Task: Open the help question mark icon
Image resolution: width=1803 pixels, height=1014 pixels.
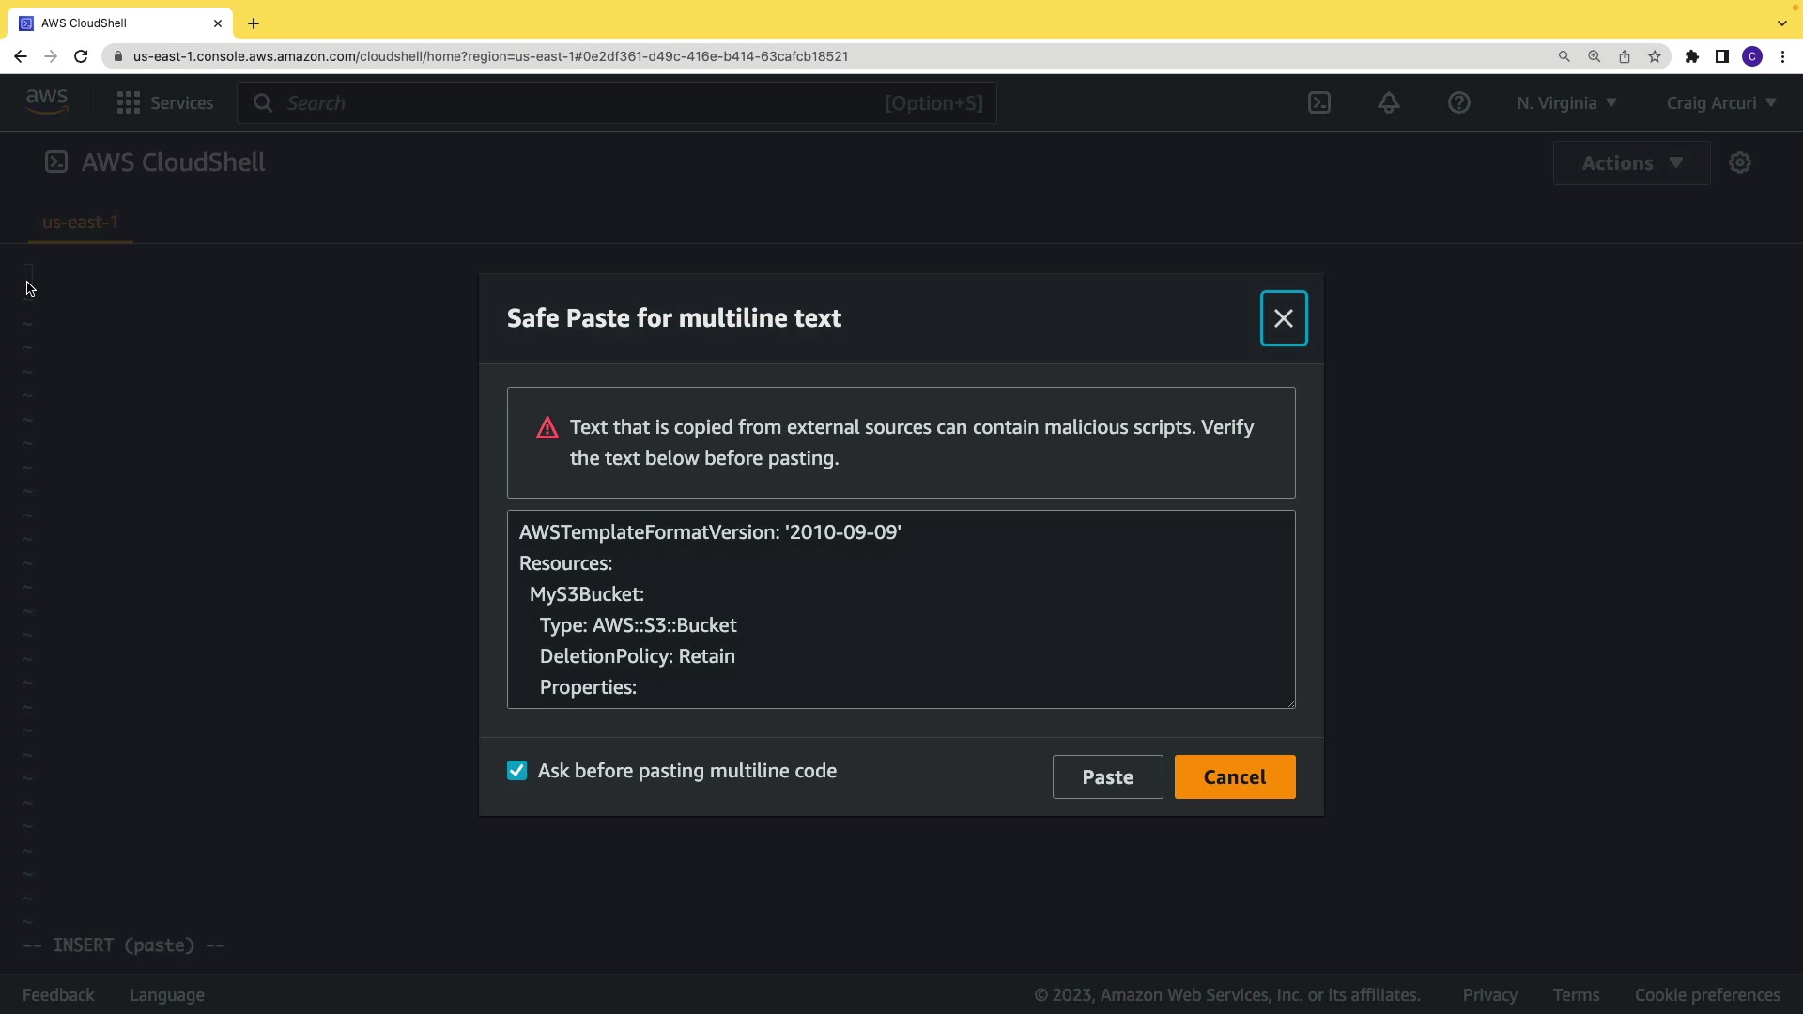Action: tap(1458, 103)
